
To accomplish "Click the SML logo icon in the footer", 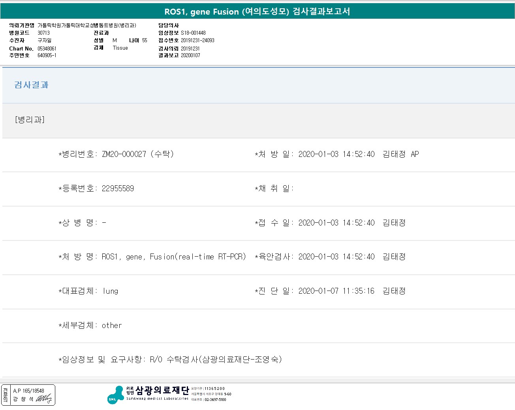I will coord(116,395).
